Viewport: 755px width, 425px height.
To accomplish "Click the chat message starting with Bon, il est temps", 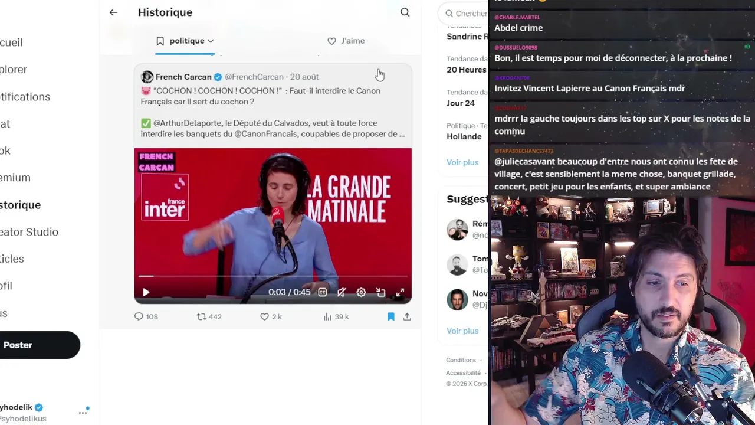I will (613, 58).
